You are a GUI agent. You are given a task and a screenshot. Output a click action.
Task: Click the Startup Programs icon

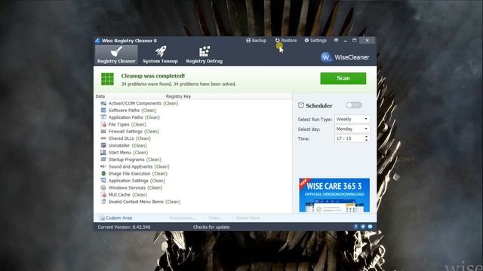[103, 160]
